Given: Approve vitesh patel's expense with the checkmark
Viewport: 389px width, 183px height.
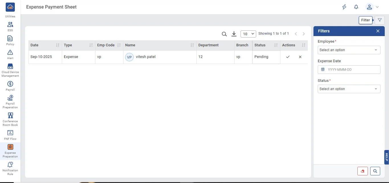Looking at the screenshot, I should click(288, 57).
